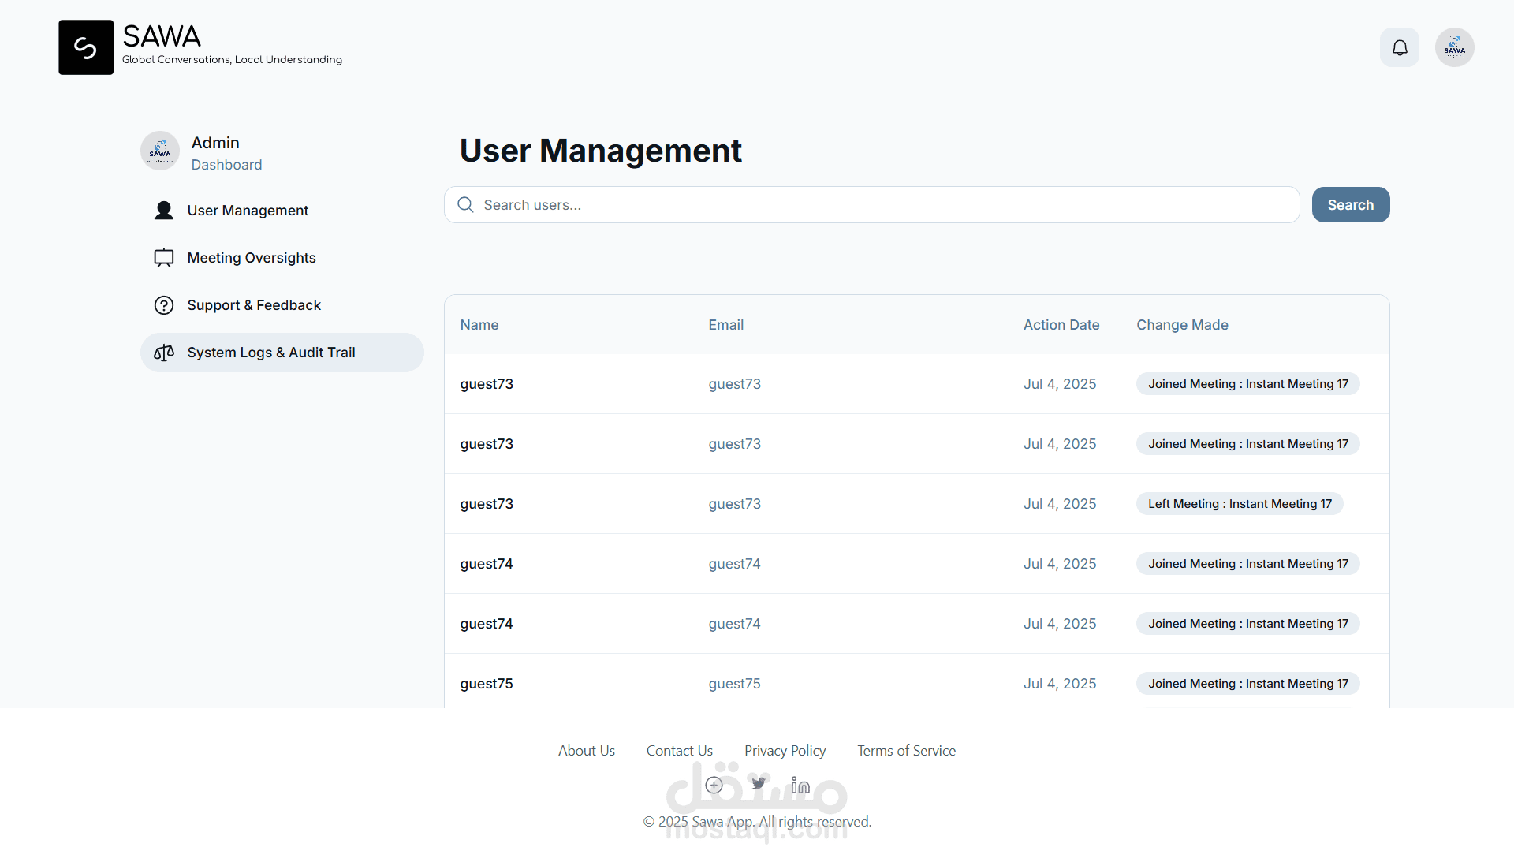Screen dimensions: 1514x862
Task: Click the circular plus footer icon
Action: click(x=714, y=785)
